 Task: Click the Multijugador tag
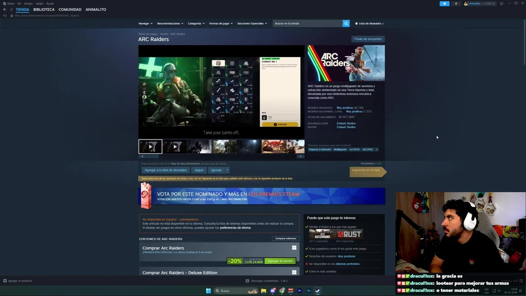click(x=340, y=149)
